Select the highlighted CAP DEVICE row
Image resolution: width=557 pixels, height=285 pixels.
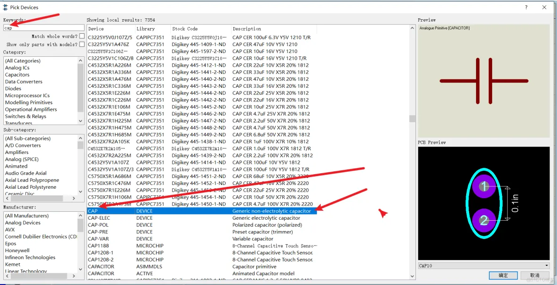coord(202,211)
